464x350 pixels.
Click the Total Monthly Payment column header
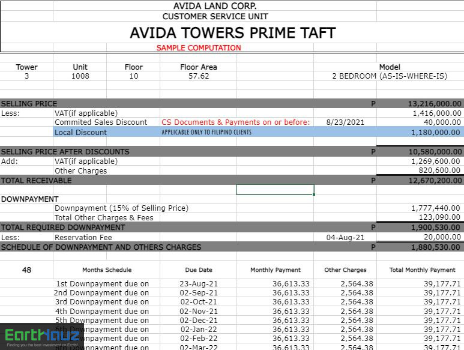pyautogui.click(x=422, y=270)
